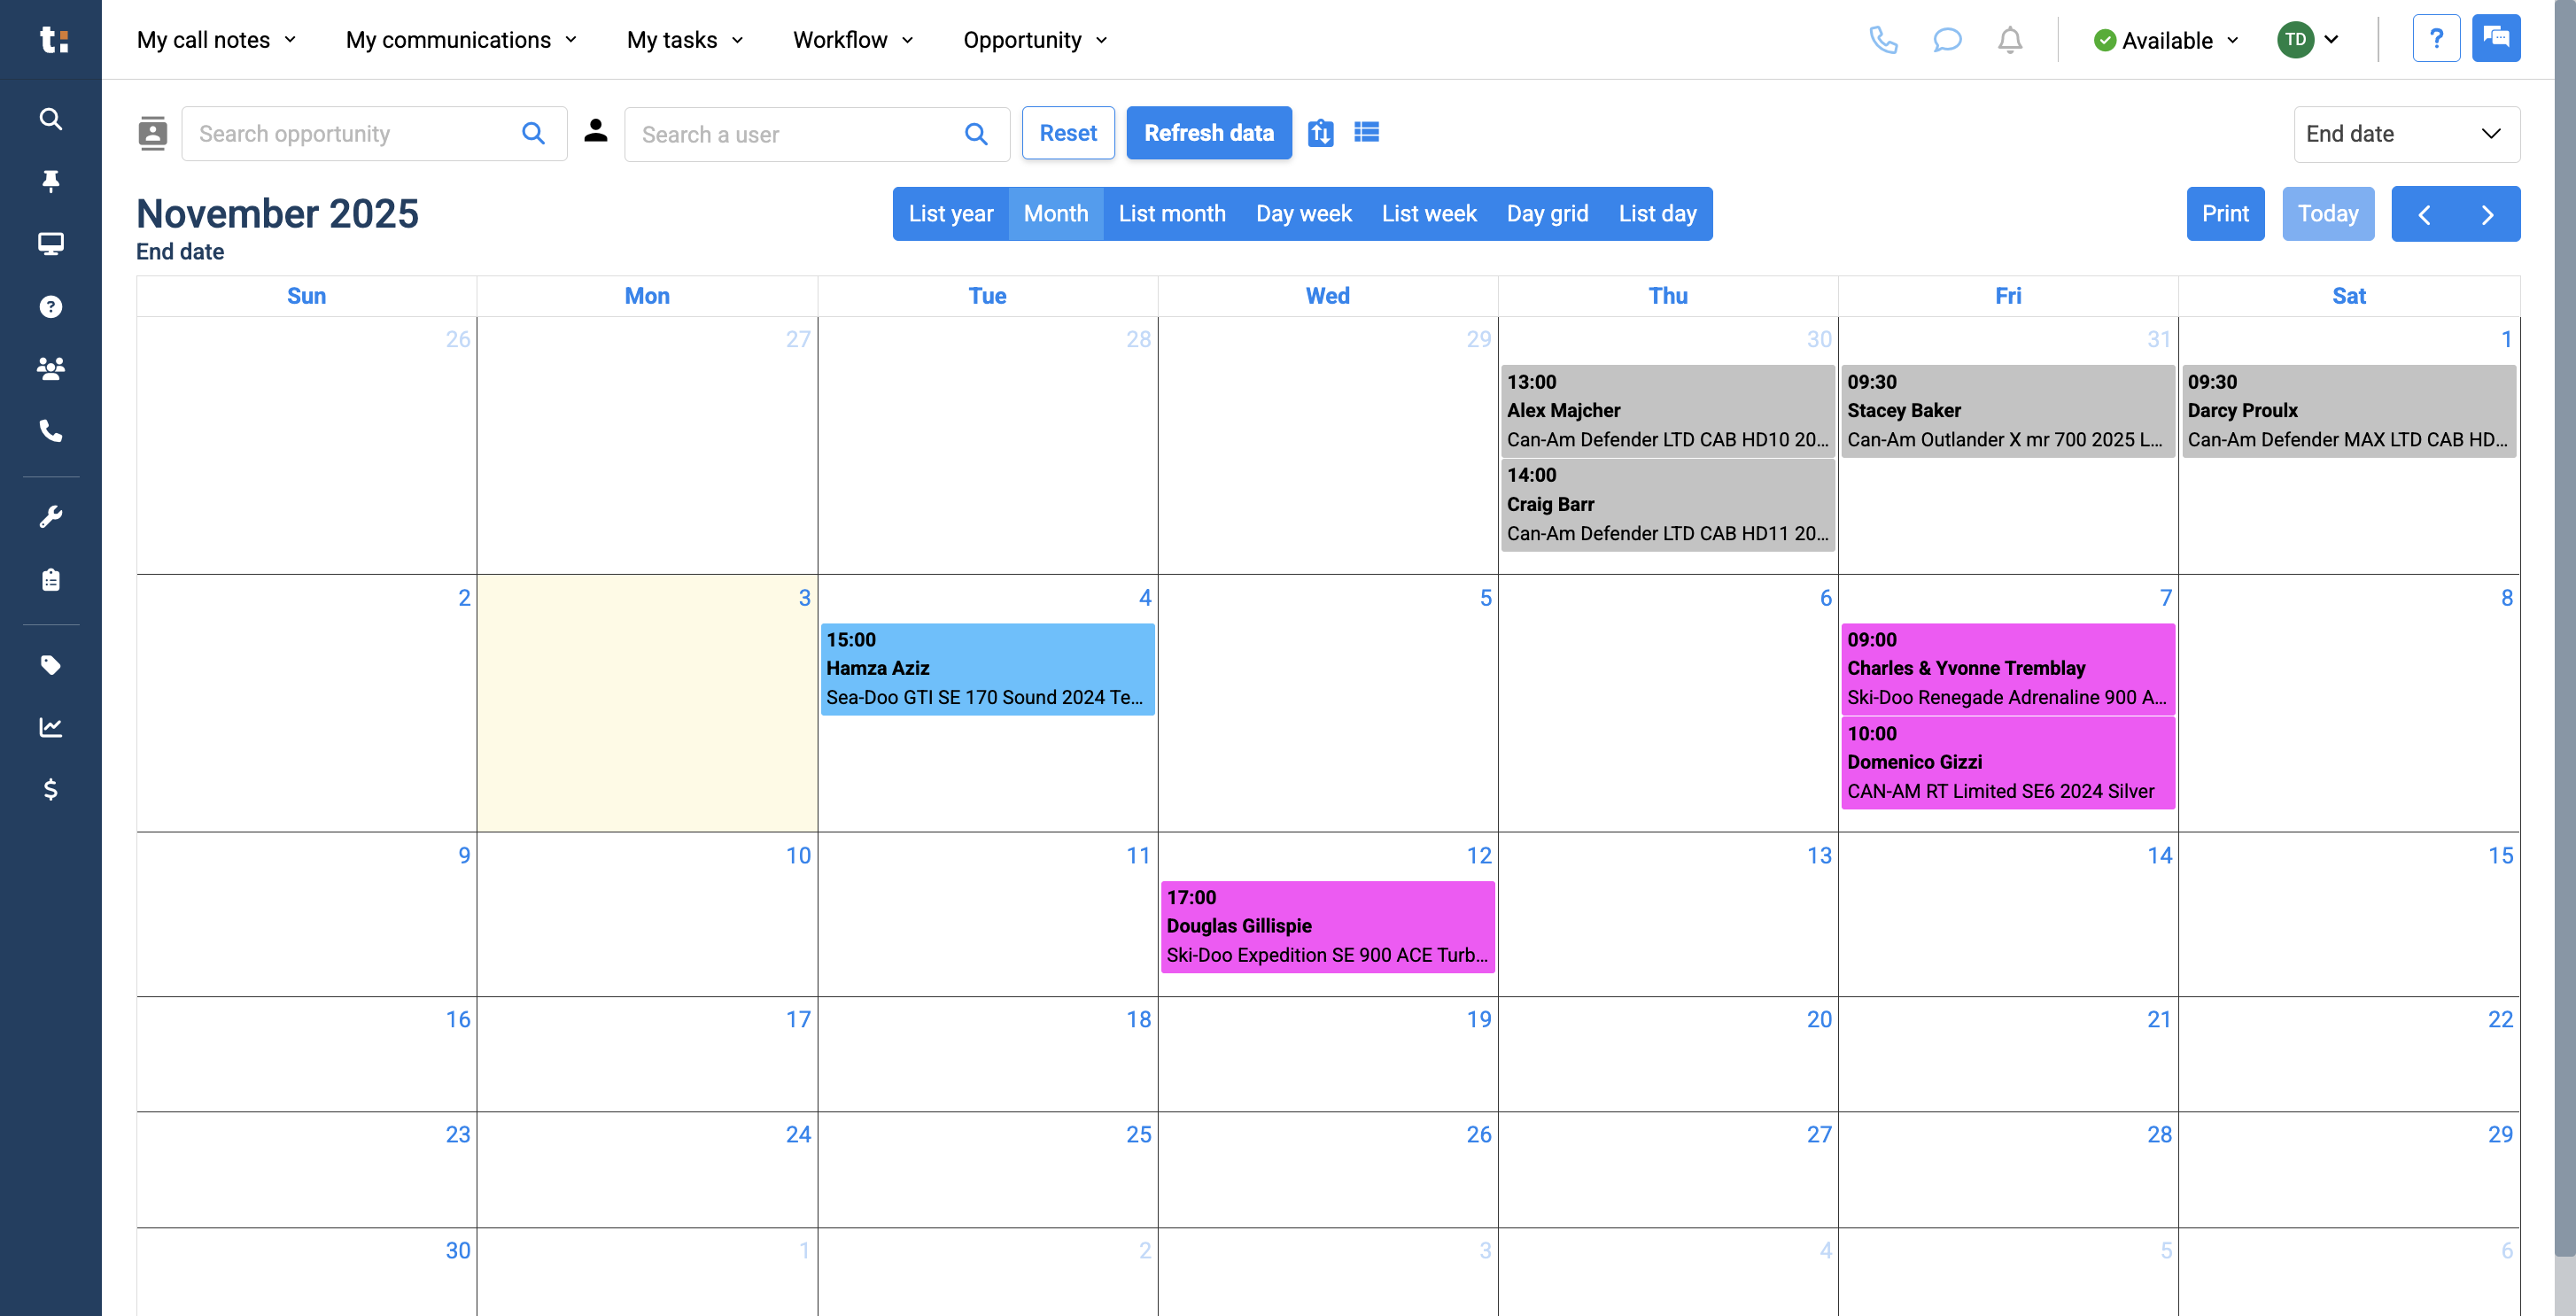Open the phone icon in the sidebar
Viewport: 2576px width, 1316px height.
click(x=50, y=432)
